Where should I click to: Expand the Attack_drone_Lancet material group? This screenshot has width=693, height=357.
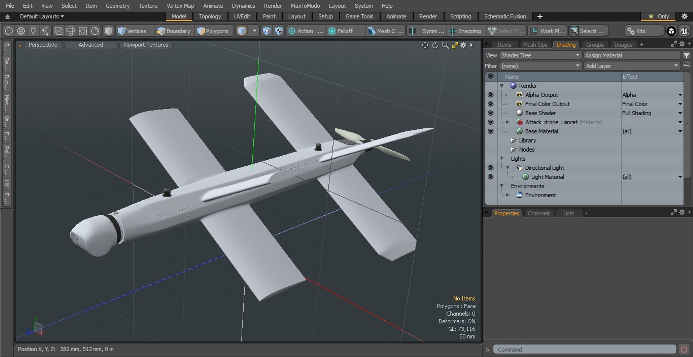pyautogui.click(x=507, y=122)
